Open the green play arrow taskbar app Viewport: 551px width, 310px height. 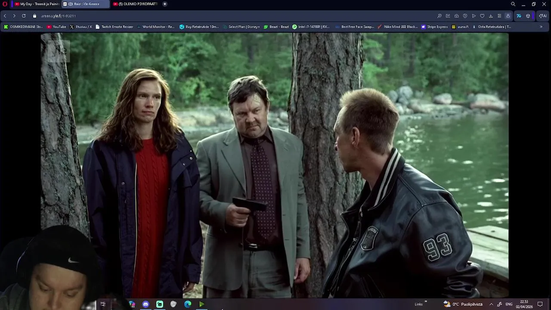pos(201,304)
